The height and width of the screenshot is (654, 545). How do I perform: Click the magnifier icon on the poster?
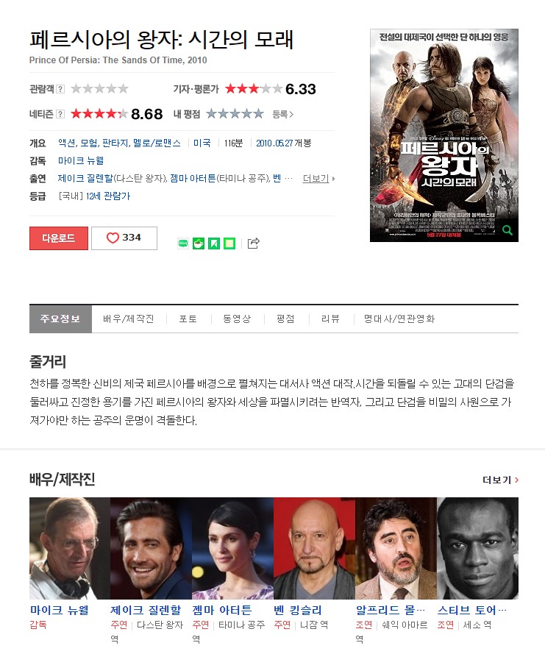pyautogui.click(x=507, y=230)
